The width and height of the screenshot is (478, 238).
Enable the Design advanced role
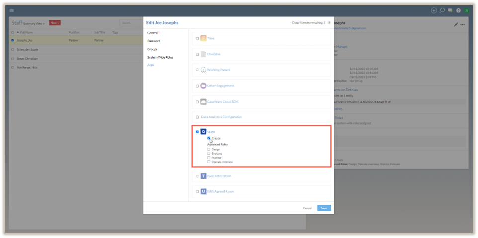pyautogui.click(x=209, y=149)
